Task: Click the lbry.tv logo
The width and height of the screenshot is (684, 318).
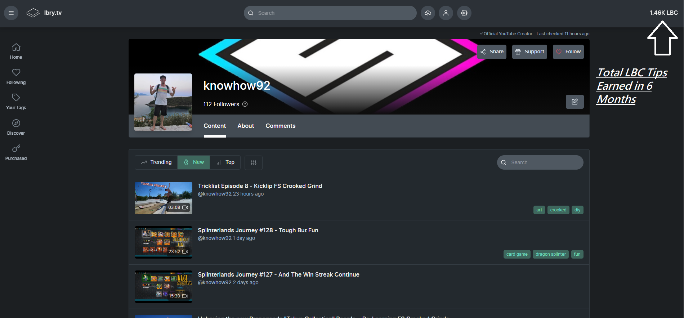Action: pyautogui.click(x=44, y=13)
